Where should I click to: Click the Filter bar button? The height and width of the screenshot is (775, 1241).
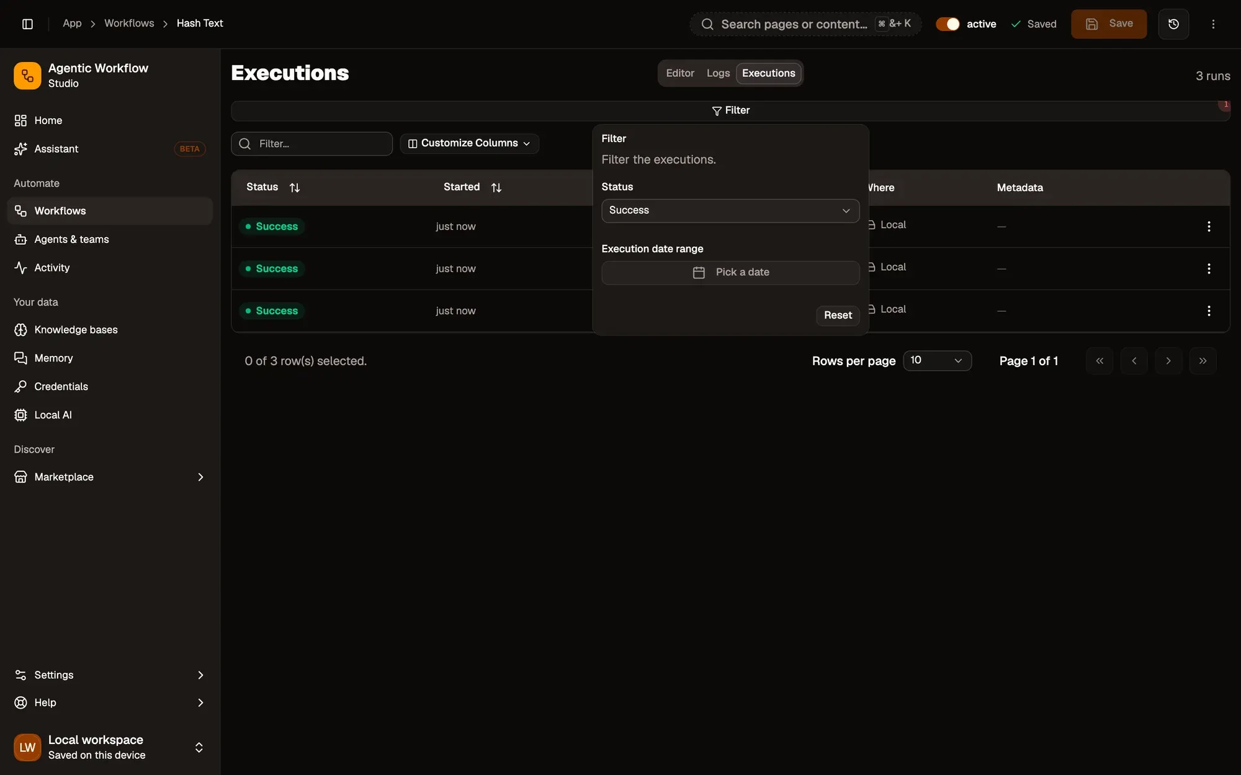pyautogui.click(x=730, y=110)
